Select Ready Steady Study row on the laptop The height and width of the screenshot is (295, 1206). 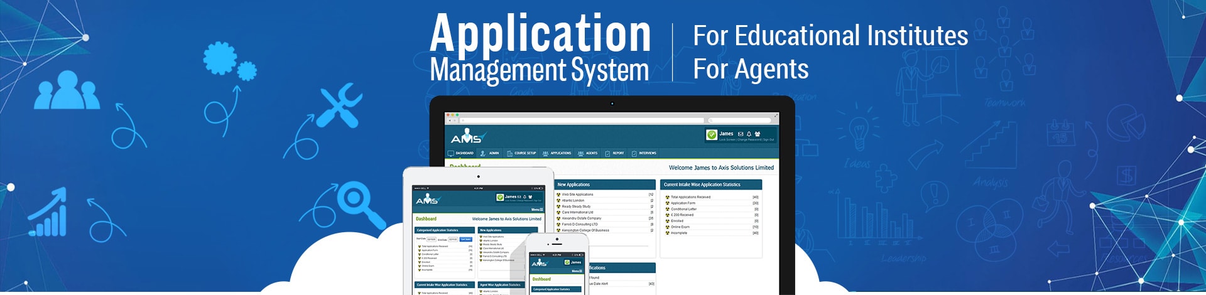click(x=605, y=206)
